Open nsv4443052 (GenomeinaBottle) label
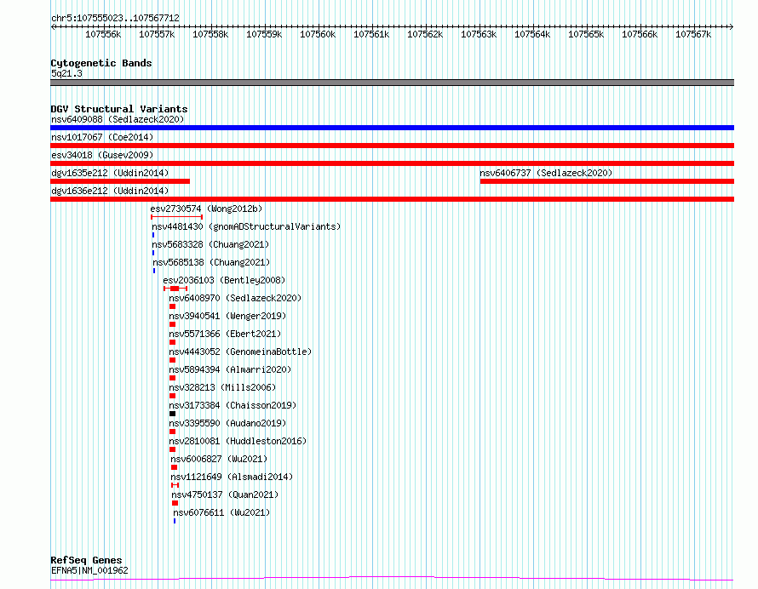 (240, 352)
